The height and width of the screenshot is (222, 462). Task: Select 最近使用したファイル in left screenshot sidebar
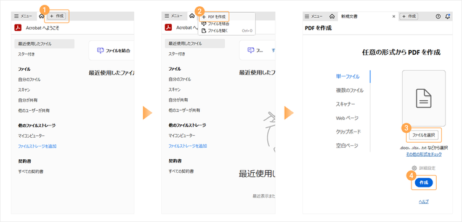[44, 44]
